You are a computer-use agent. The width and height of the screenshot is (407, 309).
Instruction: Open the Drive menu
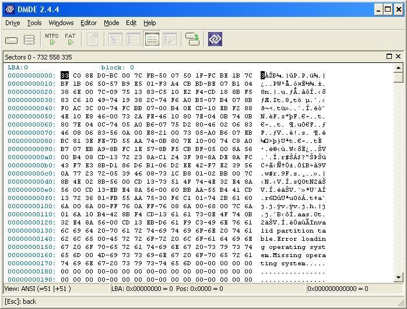(x=13, y=23)
